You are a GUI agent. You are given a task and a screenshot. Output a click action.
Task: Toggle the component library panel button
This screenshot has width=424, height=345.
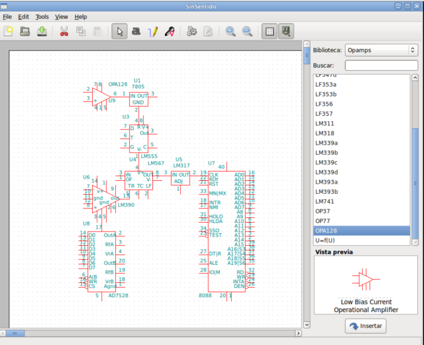[x=286, y=31]
